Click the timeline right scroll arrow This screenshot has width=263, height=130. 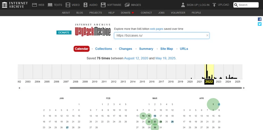pos(244,88)
